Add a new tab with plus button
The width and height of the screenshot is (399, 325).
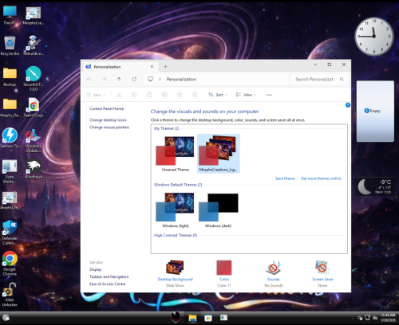(x=165, y=67)
